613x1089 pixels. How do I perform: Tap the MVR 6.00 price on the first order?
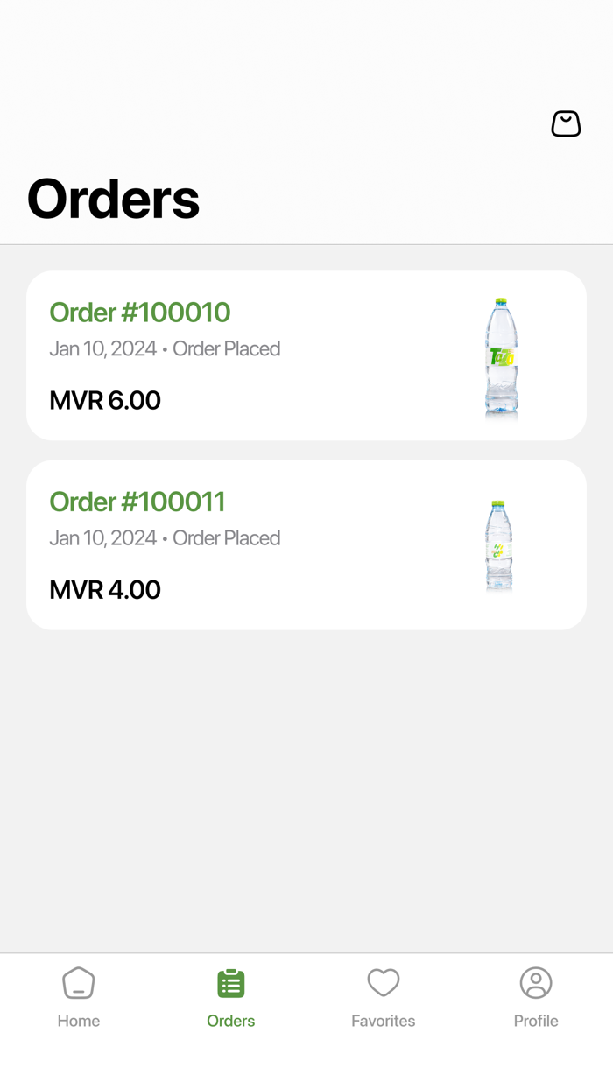click(x=104, y=400)
